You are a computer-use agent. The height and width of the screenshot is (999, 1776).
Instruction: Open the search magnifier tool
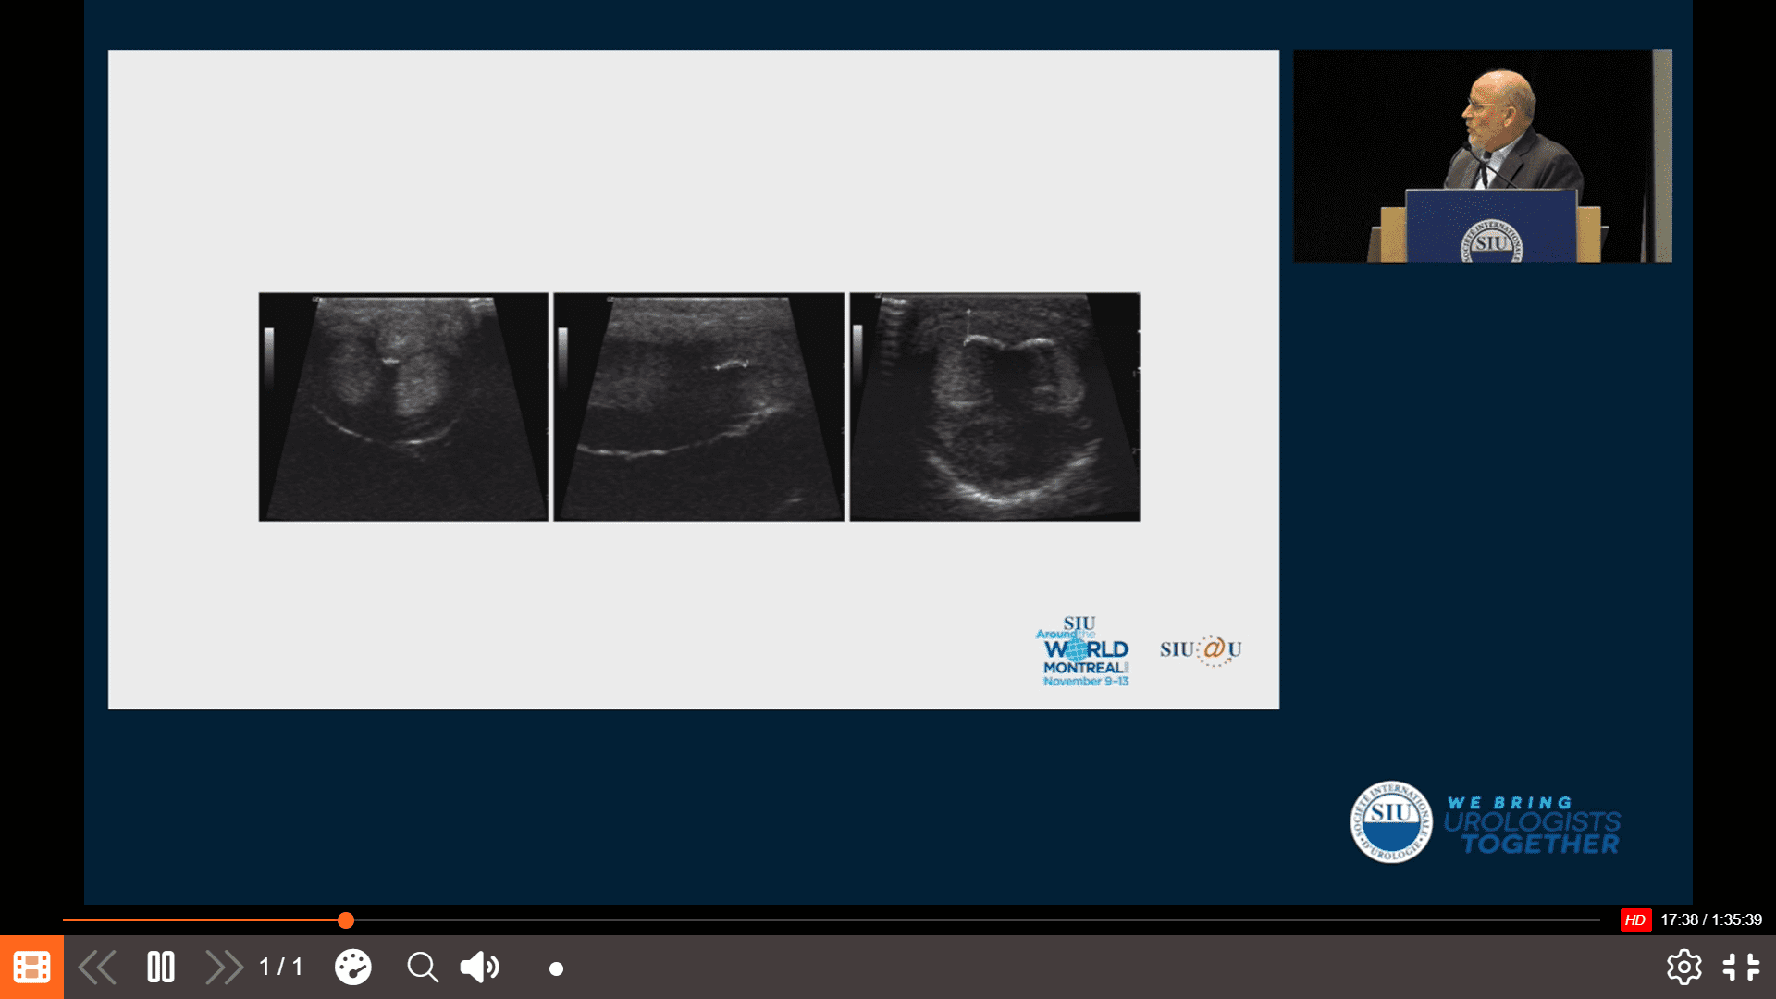point(423,968)
